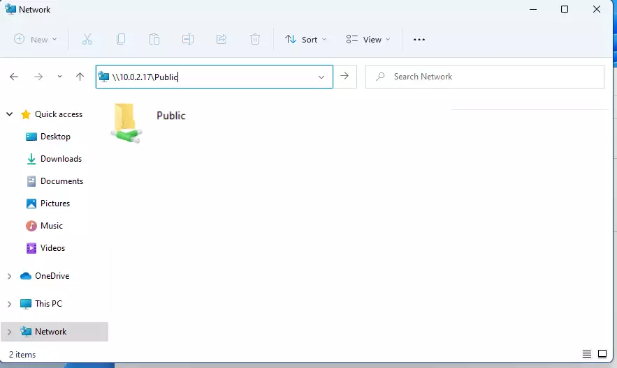Image resolution: width=617 pixels, height=368 pixels.
Task: Go forward with the right arrow
Action: coord(38,77)
